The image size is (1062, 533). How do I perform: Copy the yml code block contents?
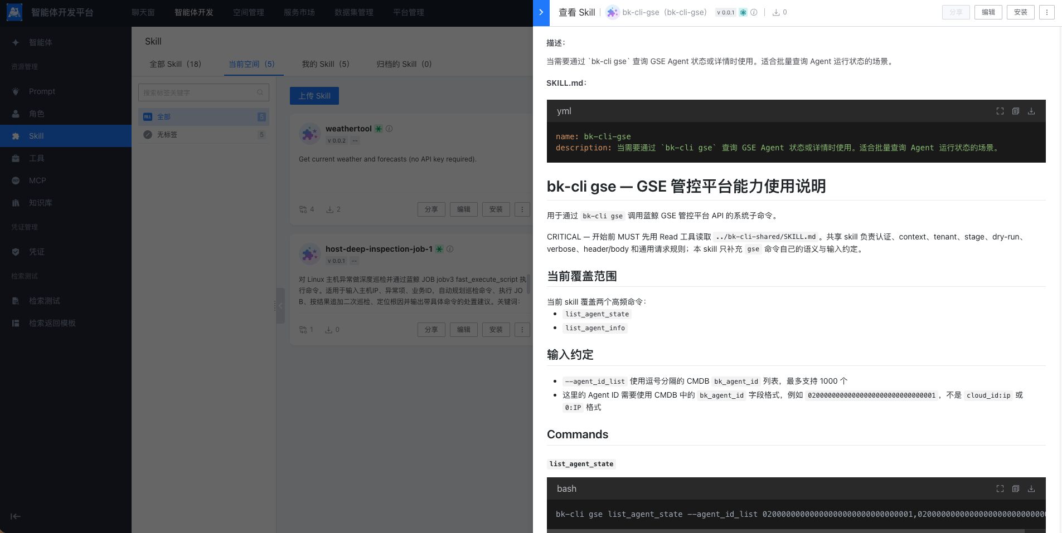point(1016,111)
